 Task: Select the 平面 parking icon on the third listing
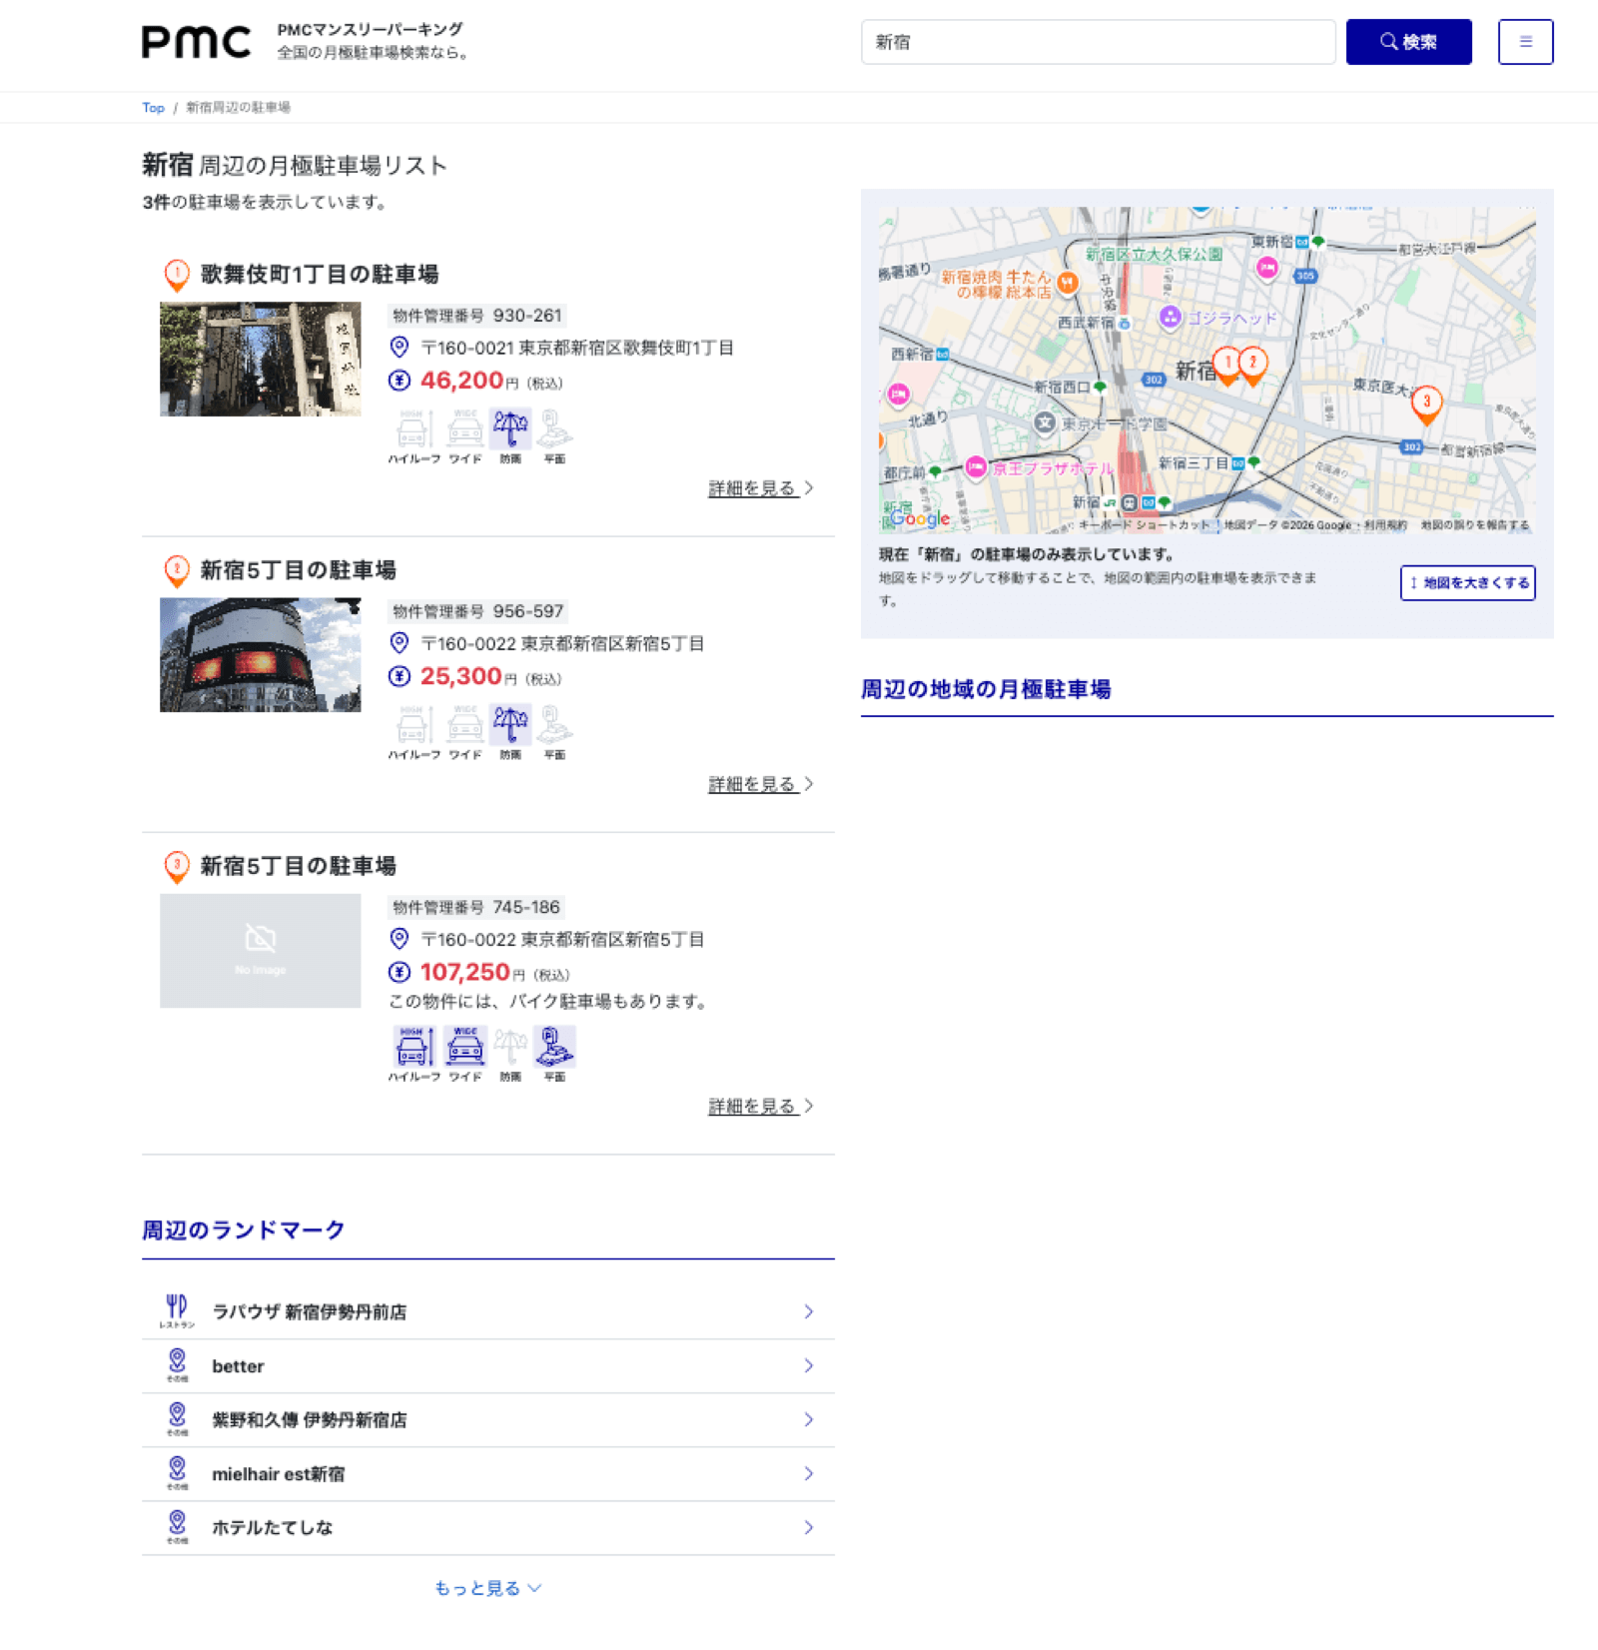click(555, 1047)
